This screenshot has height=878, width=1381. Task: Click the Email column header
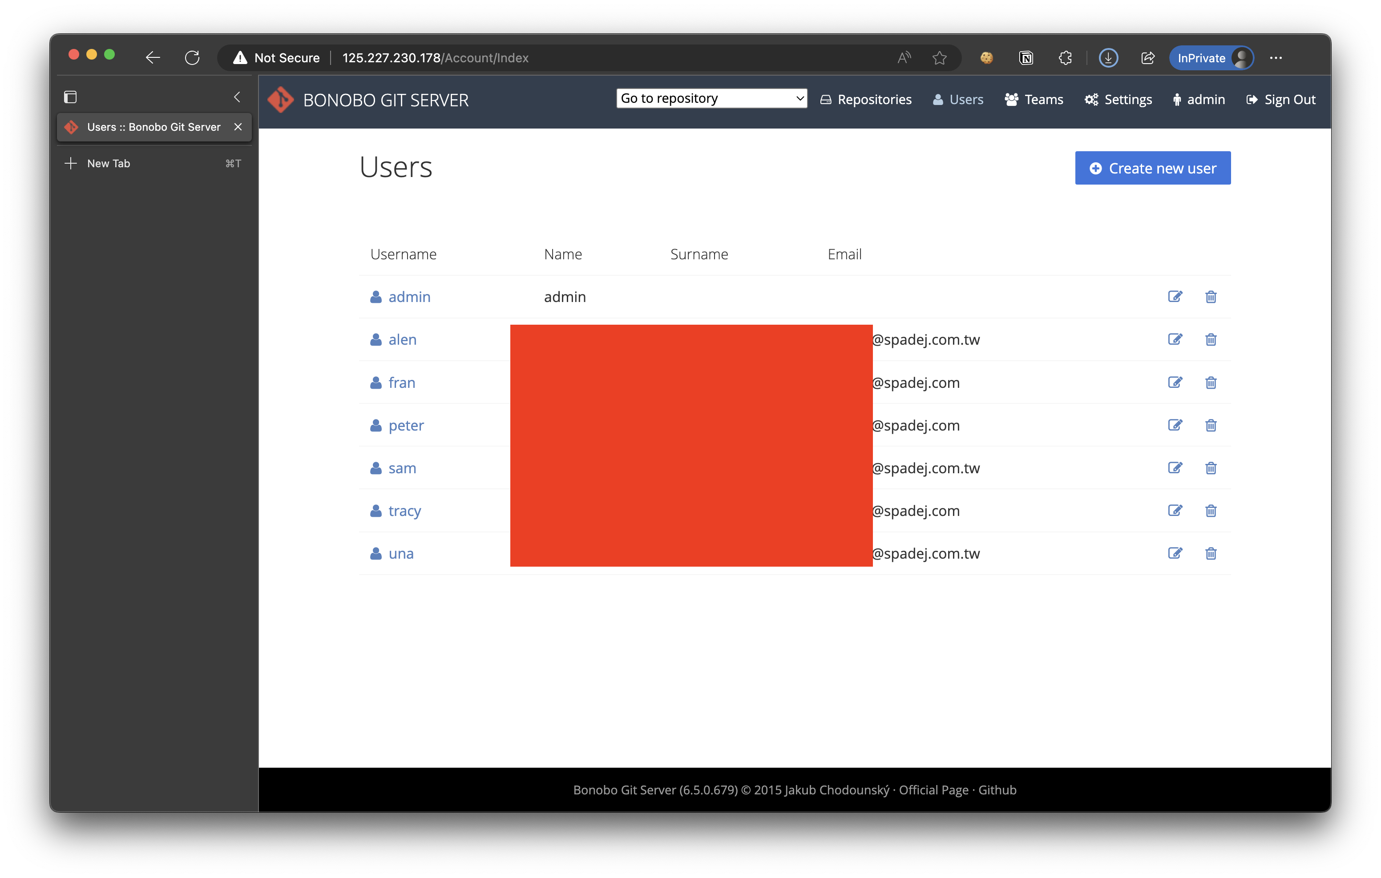pos(844,254)
